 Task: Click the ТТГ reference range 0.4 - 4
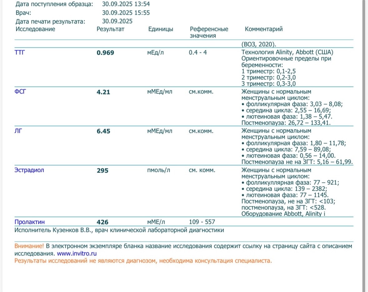point(198,52)
